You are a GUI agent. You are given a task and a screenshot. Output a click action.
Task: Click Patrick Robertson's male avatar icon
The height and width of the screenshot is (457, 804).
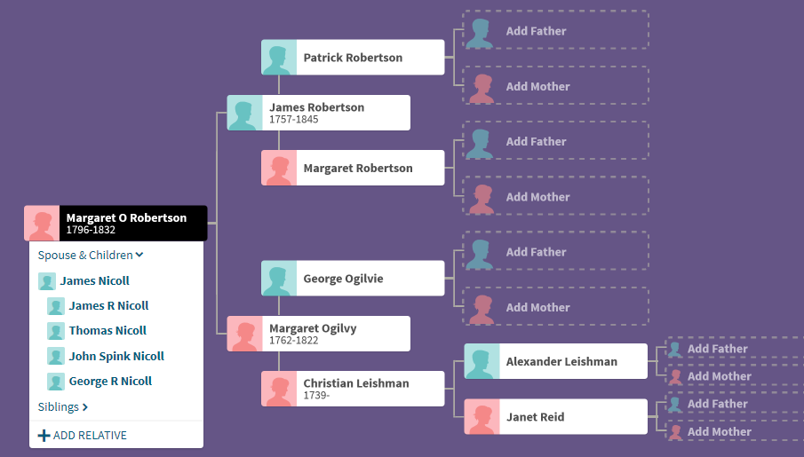(x=279, y=58)
